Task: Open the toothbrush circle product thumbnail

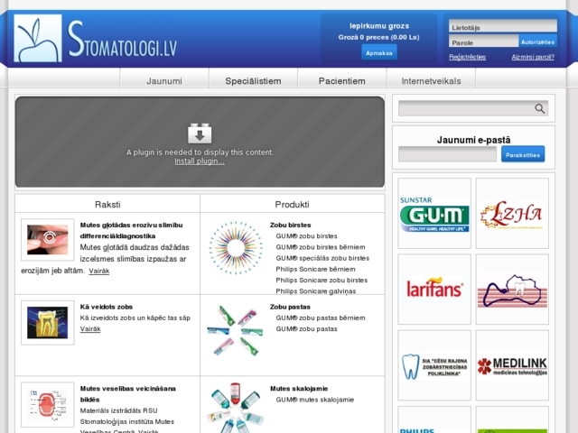Action: coord(235,247)
